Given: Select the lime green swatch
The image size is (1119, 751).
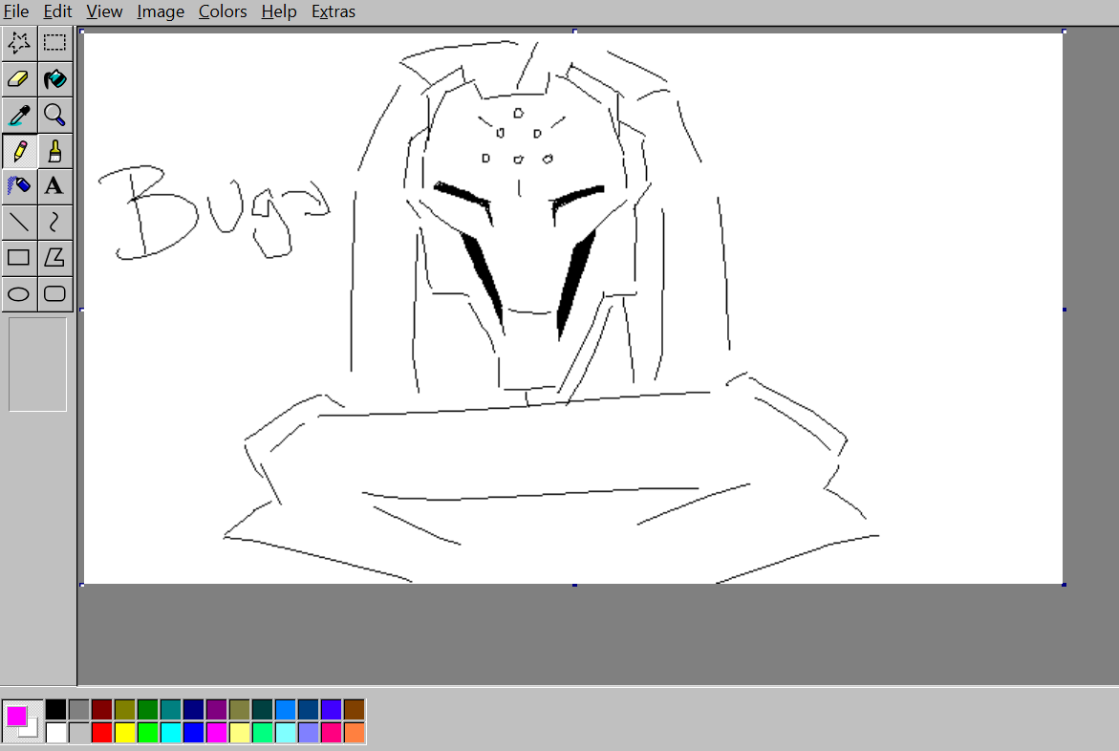Looking at the screenshot, I should click(147, 733).
